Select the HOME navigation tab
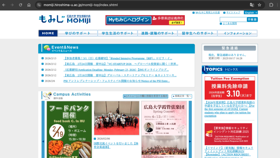Screen dimensions: 280x158 pyautogui.click(x=48, y=33)
